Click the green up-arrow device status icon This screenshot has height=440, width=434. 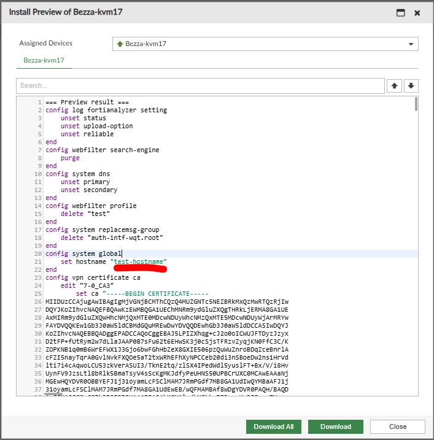coord(120,44)
